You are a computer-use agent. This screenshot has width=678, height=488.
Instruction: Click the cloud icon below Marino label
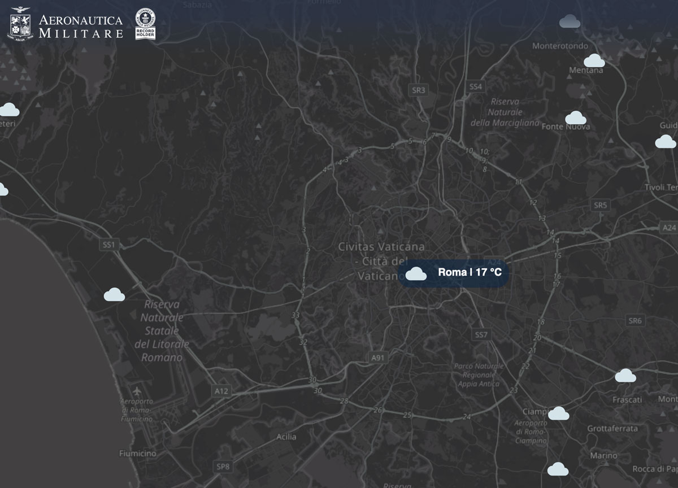point(558,469)
